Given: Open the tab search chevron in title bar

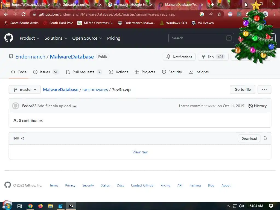Looking at the screenshot, I should pos(236,4).
